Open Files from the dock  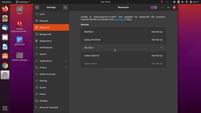pos(5,37)
